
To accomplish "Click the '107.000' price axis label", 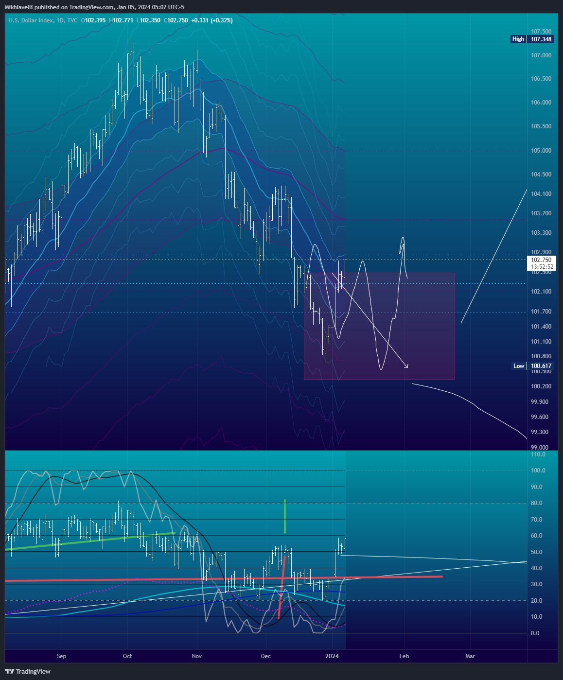I will 541,55.
